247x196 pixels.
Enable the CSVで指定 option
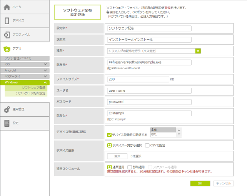pyautogui.click(x=147, y=146)
